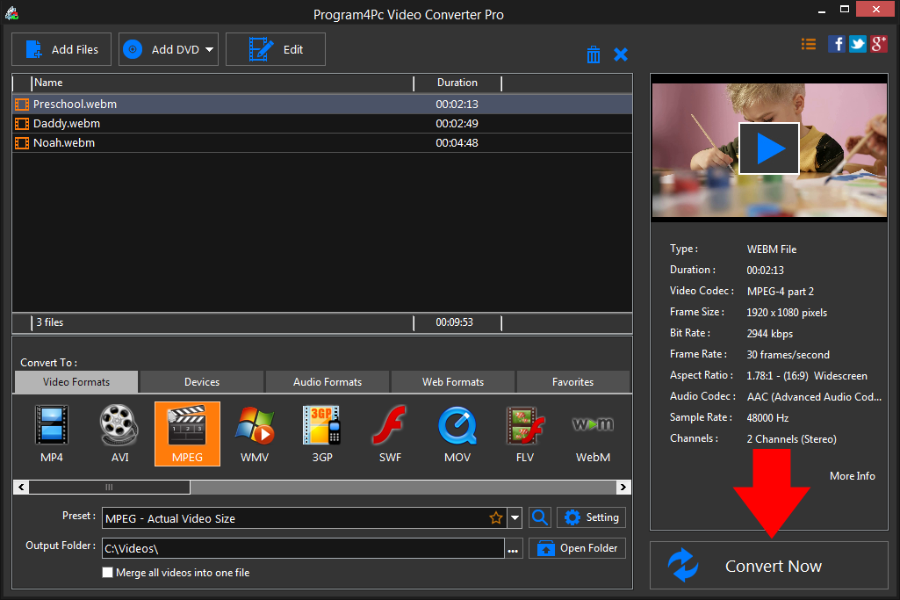Open the Facebook share icon

[836, 43]
